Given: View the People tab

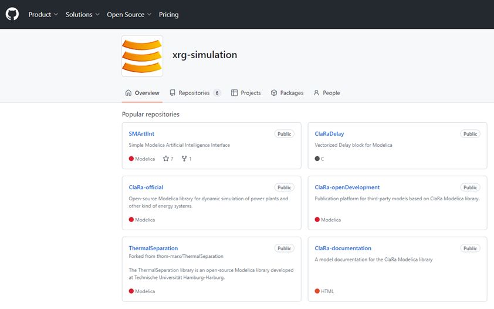Looking at the screenshot, I should pos(327,93).
